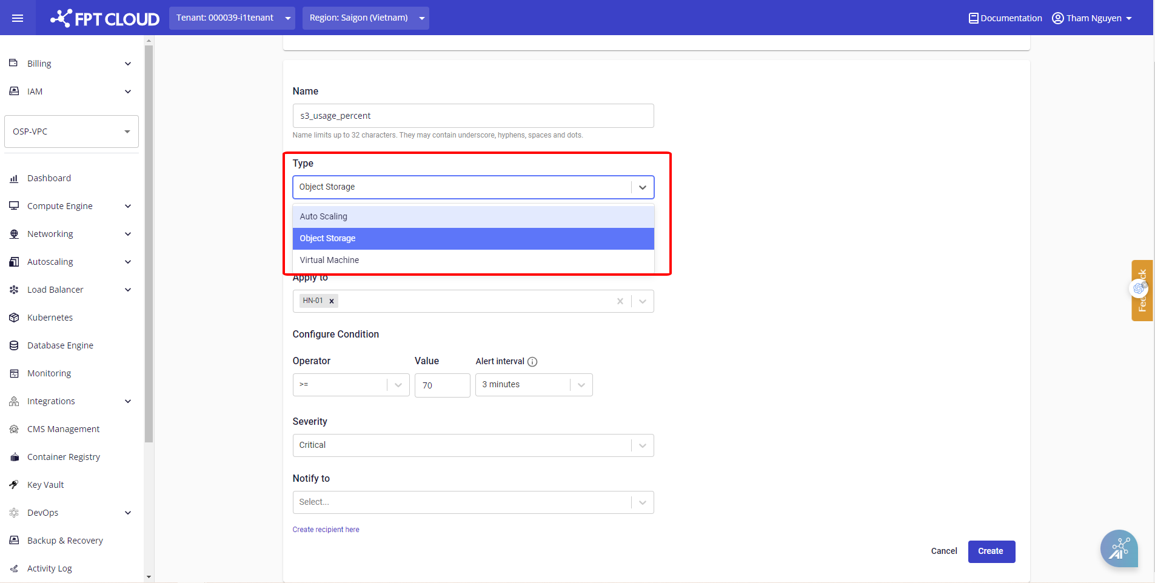1155x583 pixels.
Task: Click the Kubernetes sidebar icon
Action: pyautogui.click(x=14, y=318)
